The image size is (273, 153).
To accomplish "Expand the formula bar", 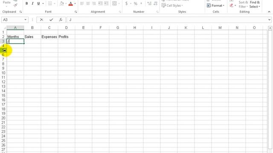I will tap(269, 20).
